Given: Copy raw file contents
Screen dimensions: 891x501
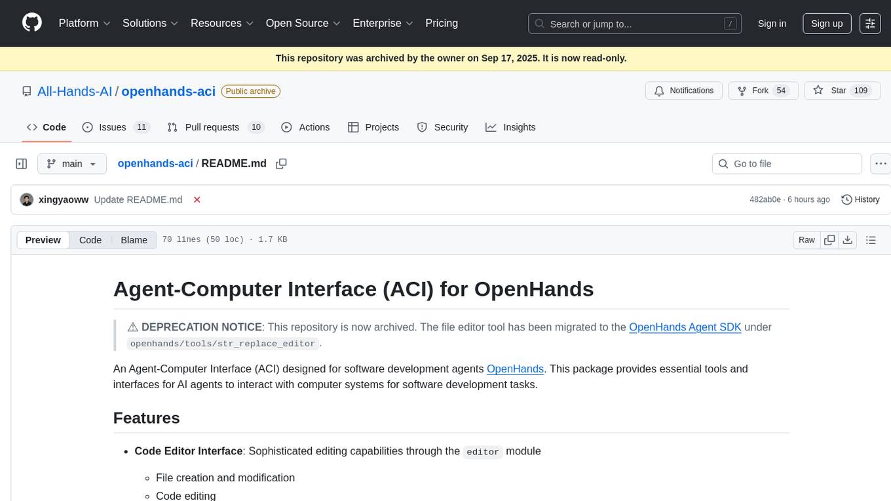Looking at the screenshot, I should point(829,240).
